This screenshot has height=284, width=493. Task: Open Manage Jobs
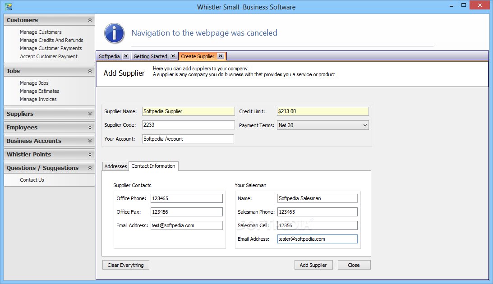(34, 83)
